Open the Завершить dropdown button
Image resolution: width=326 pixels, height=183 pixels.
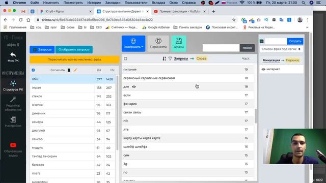click(133, 44)
